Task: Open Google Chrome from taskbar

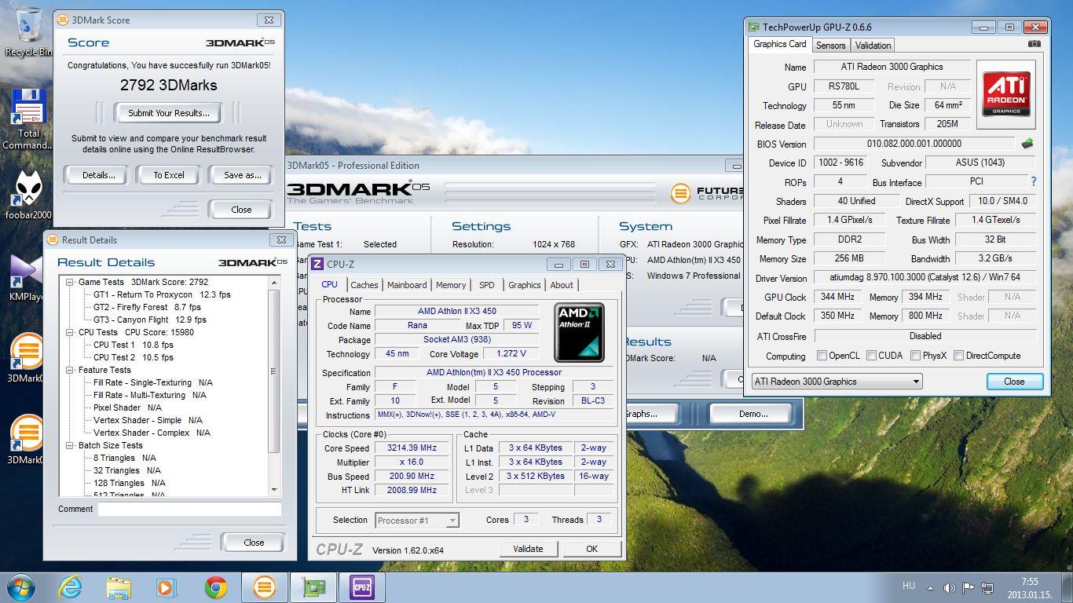Action: click(x=215, y=587)
